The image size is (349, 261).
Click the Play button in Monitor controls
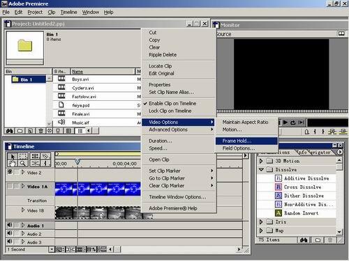285,122
